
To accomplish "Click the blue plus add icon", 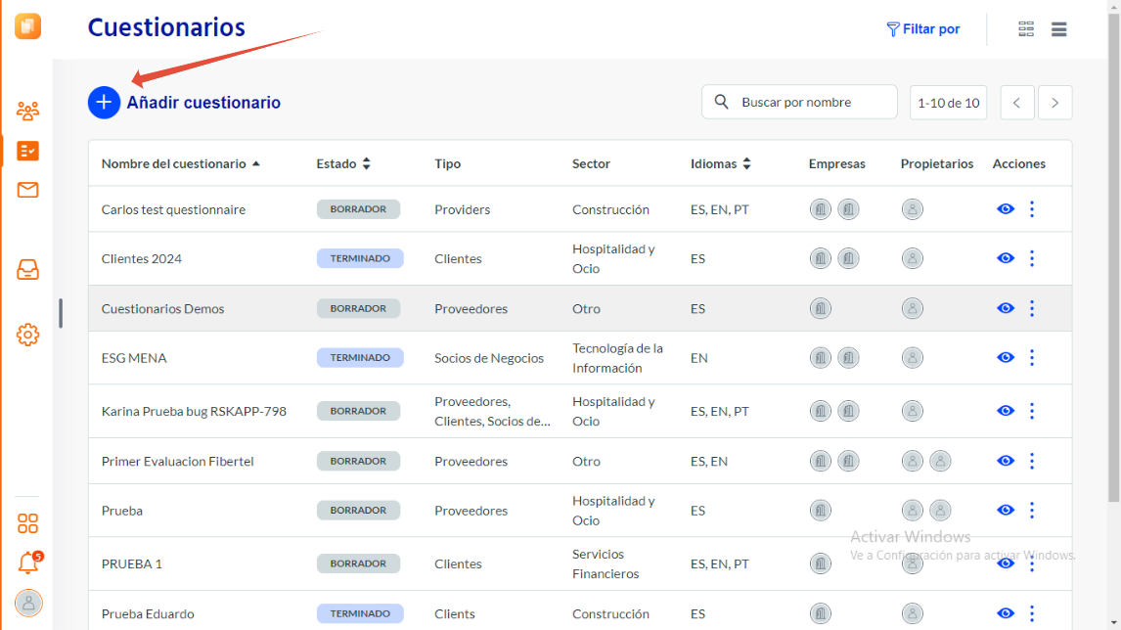I will pos(104,103).
